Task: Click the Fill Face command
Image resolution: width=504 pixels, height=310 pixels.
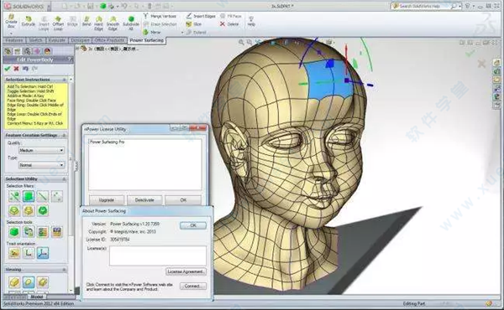Action: pos(231,16)
